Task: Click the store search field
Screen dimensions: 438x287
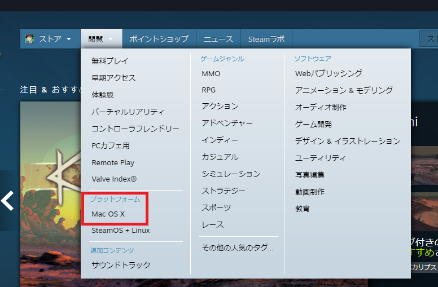Action: point(428,39)
